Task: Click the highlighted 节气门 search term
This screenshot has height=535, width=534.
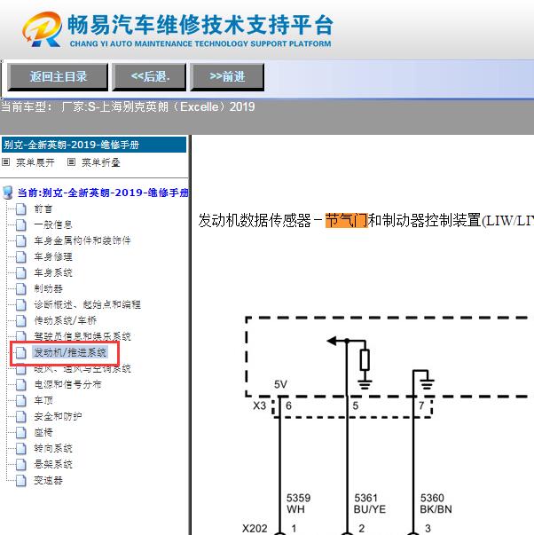Action: pyautogui.click(x=346, y=220)
